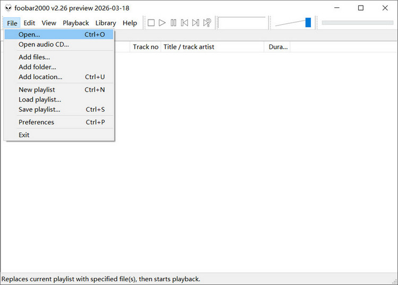The height and width of the screenshot is (285, 398).
Task: Click the visualization box in toolbar
Action: pos(243,23)
